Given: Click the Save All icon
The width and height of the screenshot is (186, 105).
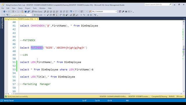Looking at the screenshot, I should point(28,12).
